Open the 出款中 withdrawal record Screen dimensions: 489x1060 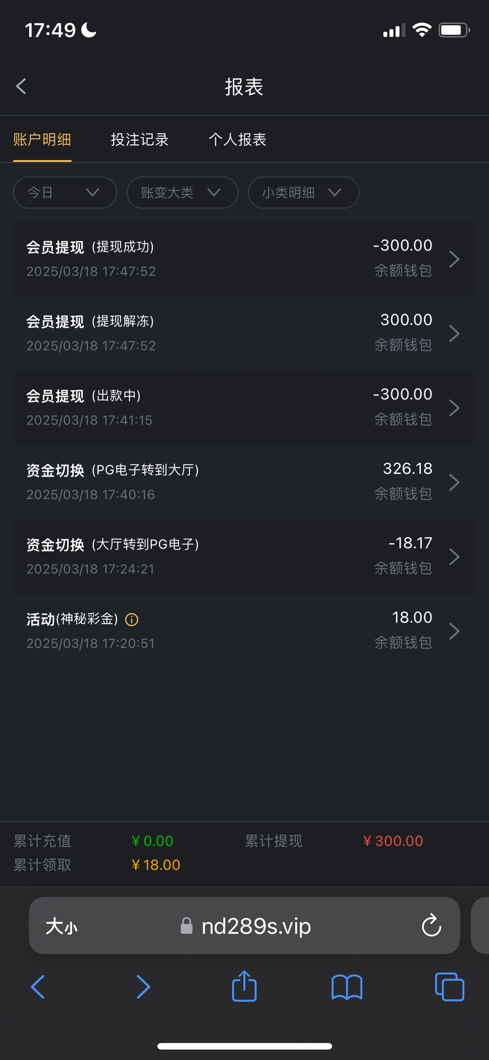tap(244, 408)
